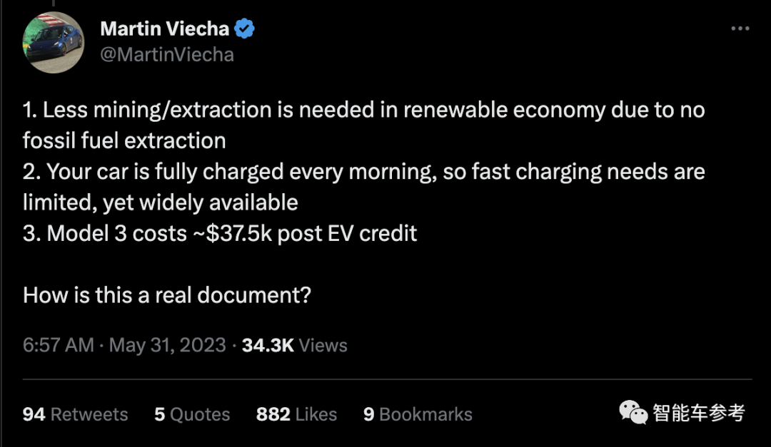Image resolution: width=771 pixels, height=447 pixels.
Task: Click the 6:57 AM timestamp
Action: click(x=59, y=345)
